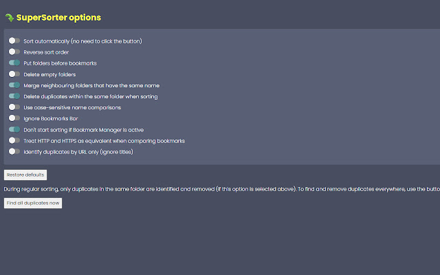The width and height of the screenshot is (440, 275).
Task: Disable Delete duplicates within same folder
Action: pyautogui.click(x=14, y=96)
